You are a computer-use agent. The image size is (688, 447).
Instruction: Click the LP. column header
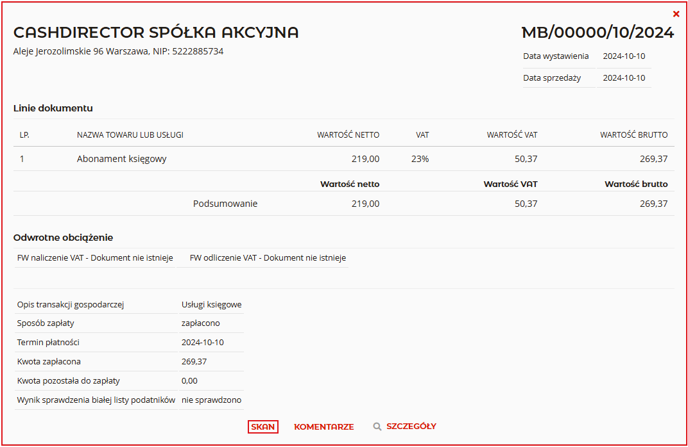[x=24, y=135]
